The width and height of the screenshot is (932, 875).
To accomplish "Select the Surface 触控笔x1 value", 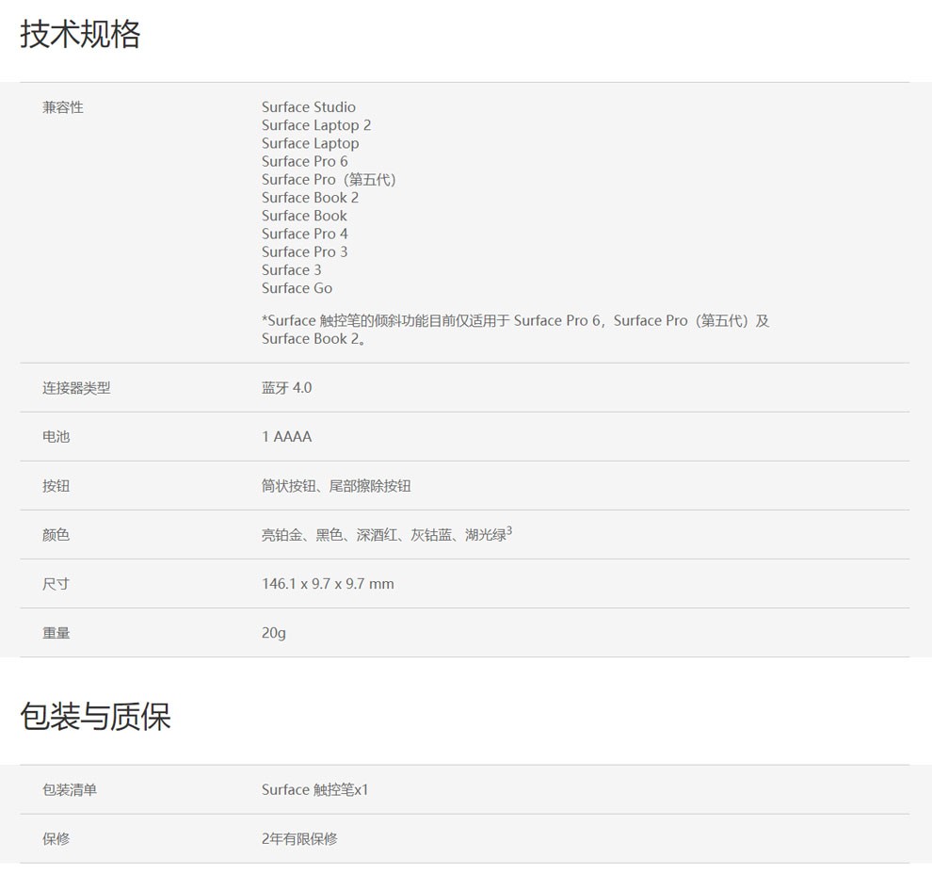I will click(315, 790).
